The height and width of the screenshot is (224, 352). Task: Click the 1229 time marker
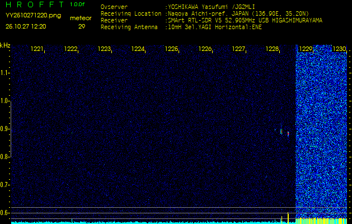point(306,49)
